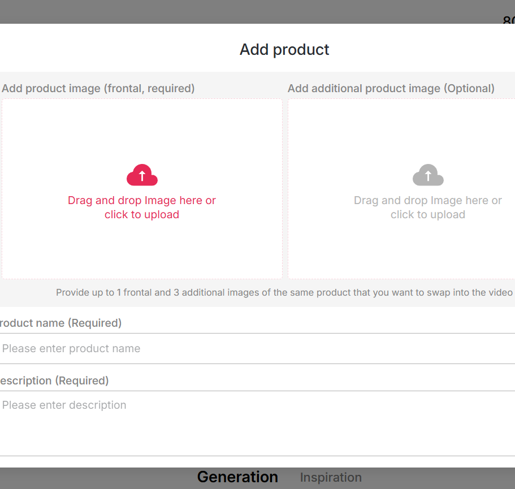Viewport: 515px width, 489px height.
Task: Click "click to upload" in the optional image area
Action: pyautogui.click(x=428, y=214)
